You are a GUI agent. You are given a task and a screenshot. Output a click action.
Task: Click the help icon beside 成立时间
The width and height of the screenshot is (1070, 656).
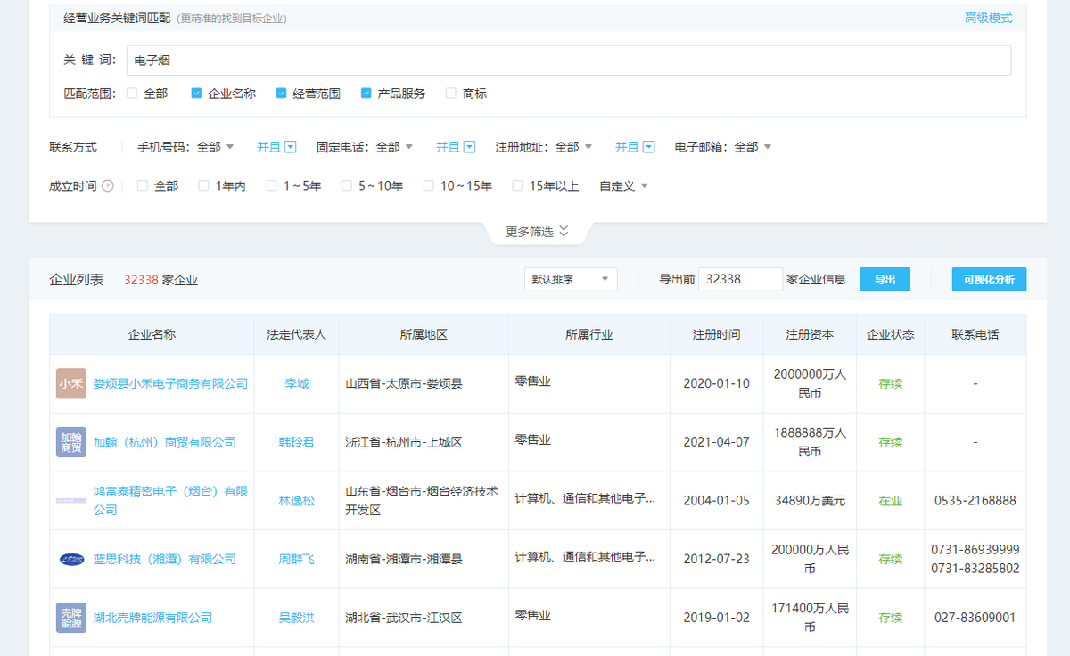point(108,186)
